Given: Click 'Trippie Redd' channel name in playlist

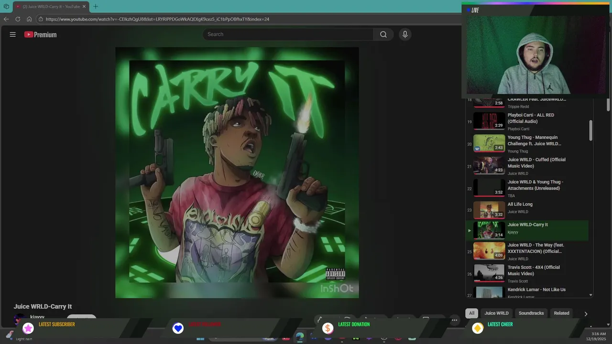Looking at the screenshot, I should pos(518,107).
